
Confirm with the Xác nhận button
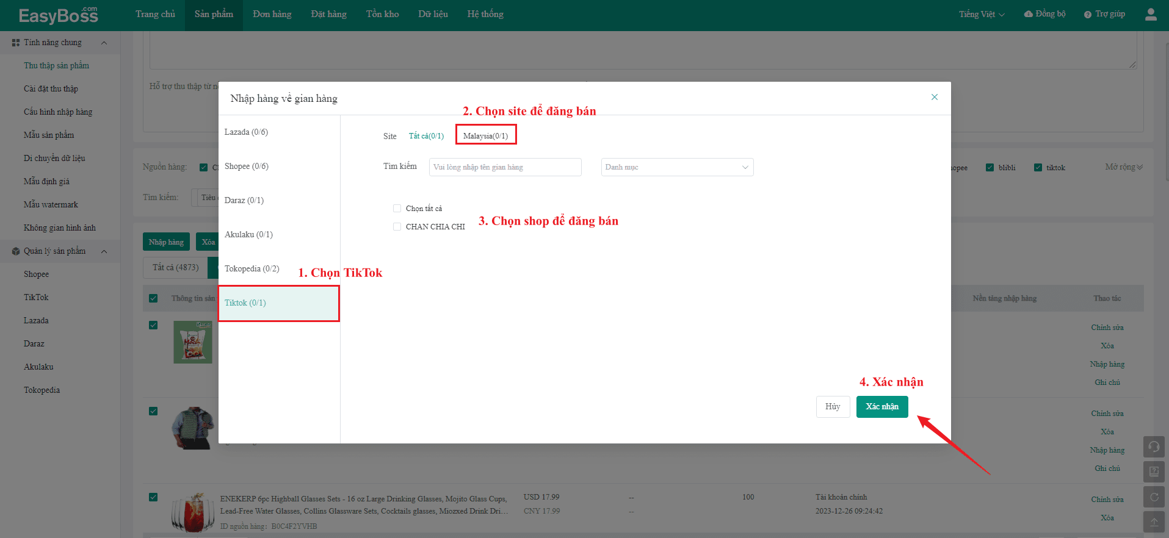[x=882, y=407]
